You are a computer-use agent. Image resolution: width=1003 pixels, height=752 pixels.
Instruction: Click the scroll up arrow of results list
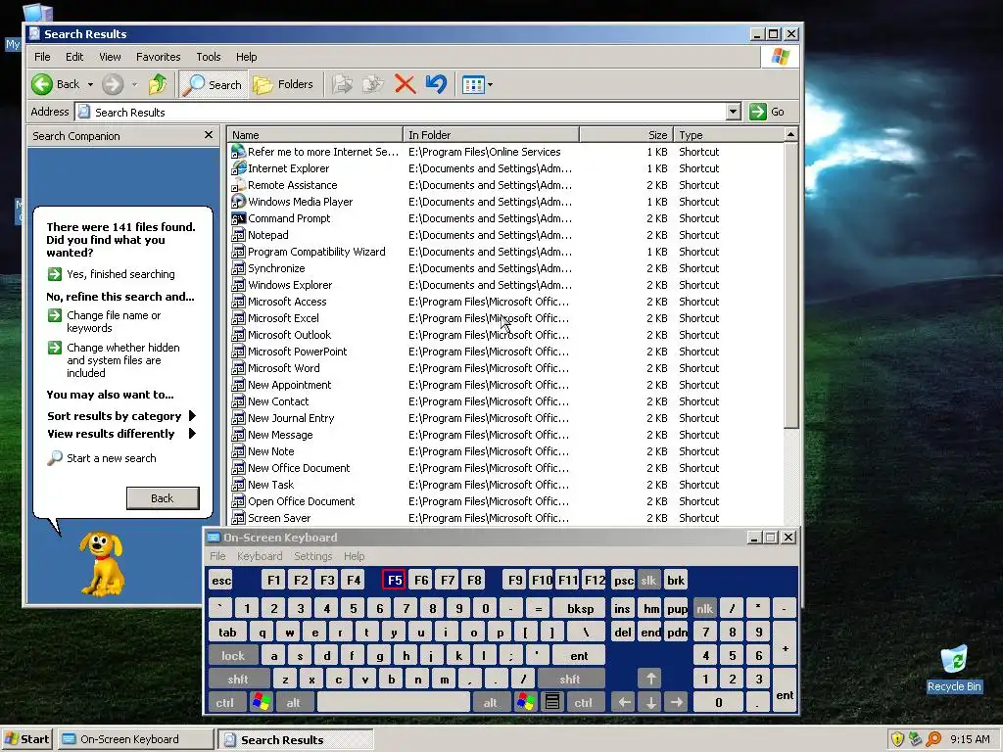791,135
